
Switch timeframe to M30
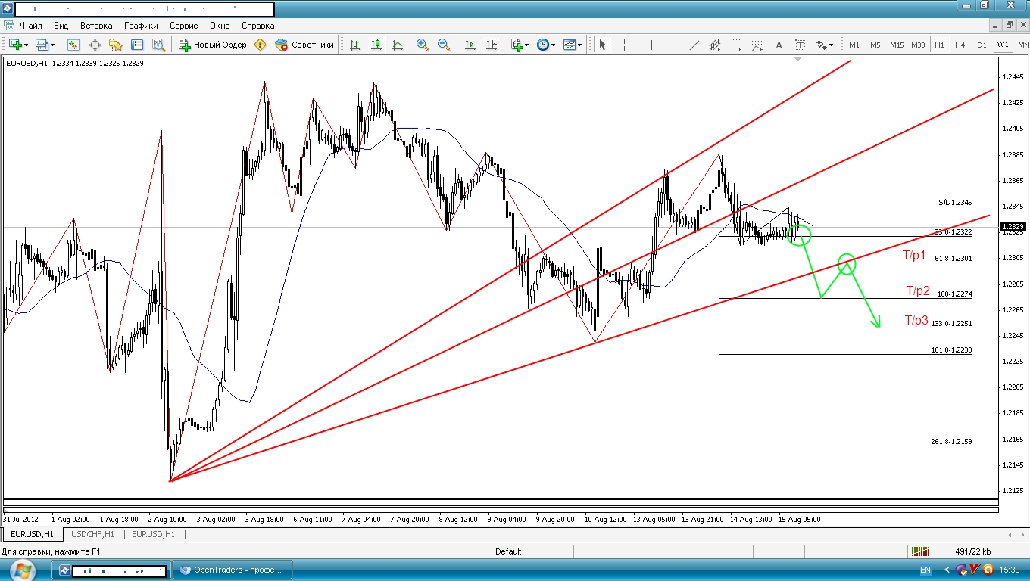tap(918, 45)
